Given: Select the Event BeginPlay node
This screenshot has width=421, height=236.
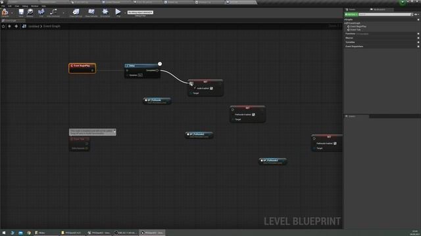Looking at the screenshot, I should tap(82, 68).
